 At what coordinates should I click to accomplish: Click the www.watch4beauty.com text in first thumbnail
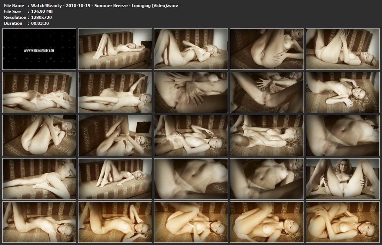point(39,51)
